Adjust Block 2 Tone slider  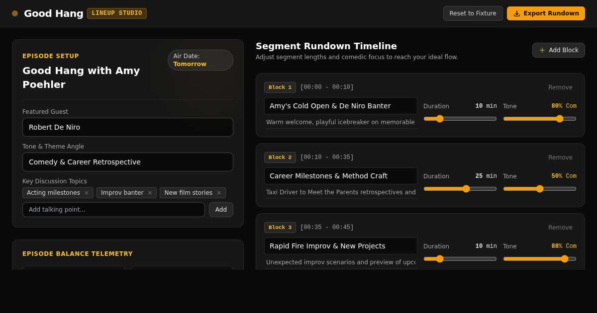click(x=540, y=189)
